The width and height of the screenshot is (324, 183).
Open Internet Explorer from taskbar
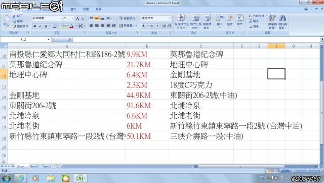20,178
